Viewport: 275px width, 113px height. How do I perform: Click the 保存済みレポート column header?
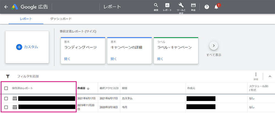pos(23,88)
